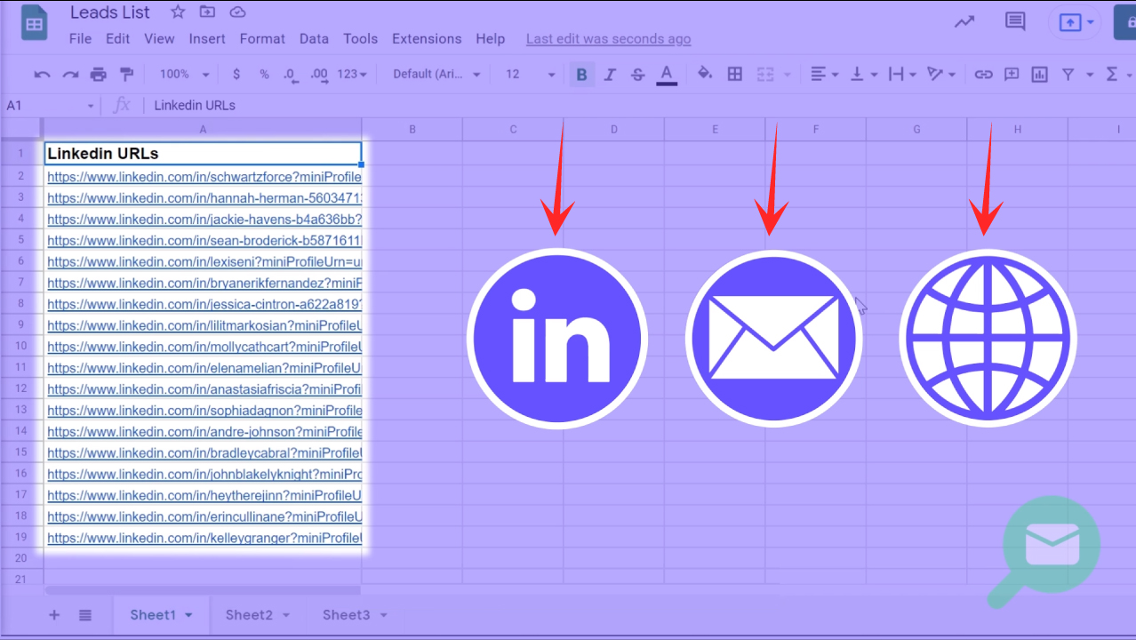The image size is (1136, 640).
Task: Star the Leads List document
Action: click(178, 12)
